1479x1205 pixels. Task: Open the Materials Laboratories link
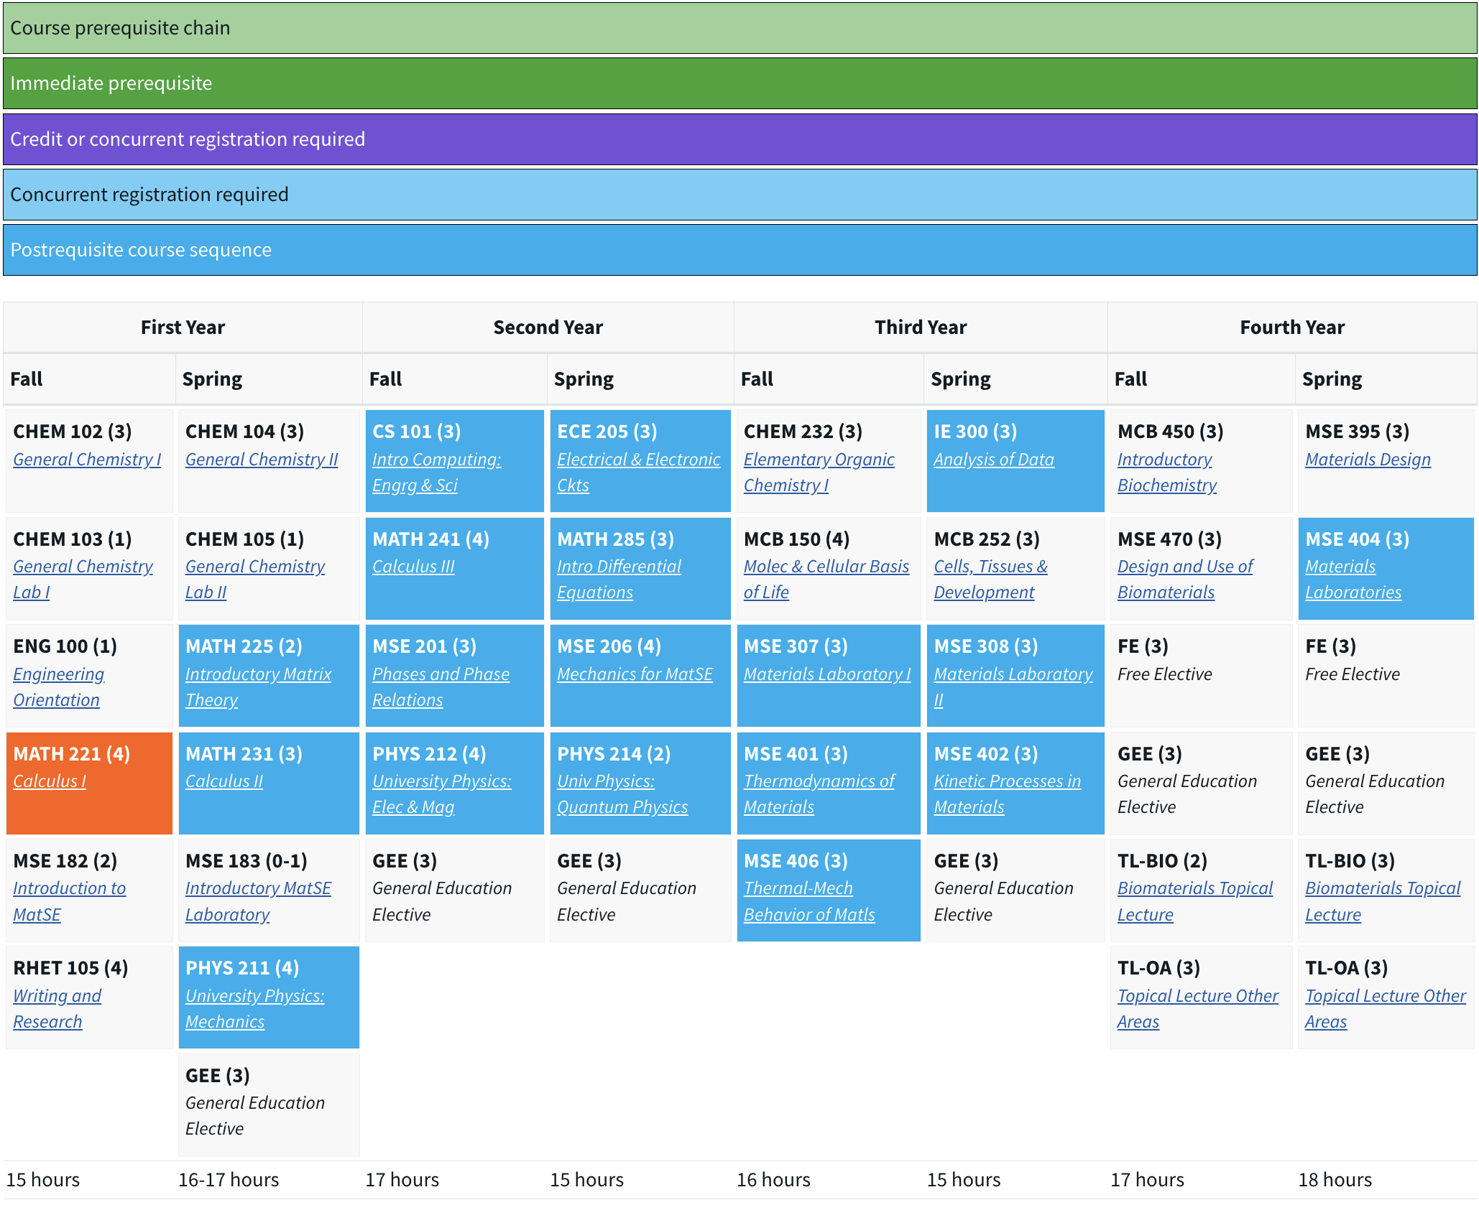point(1353,580)
